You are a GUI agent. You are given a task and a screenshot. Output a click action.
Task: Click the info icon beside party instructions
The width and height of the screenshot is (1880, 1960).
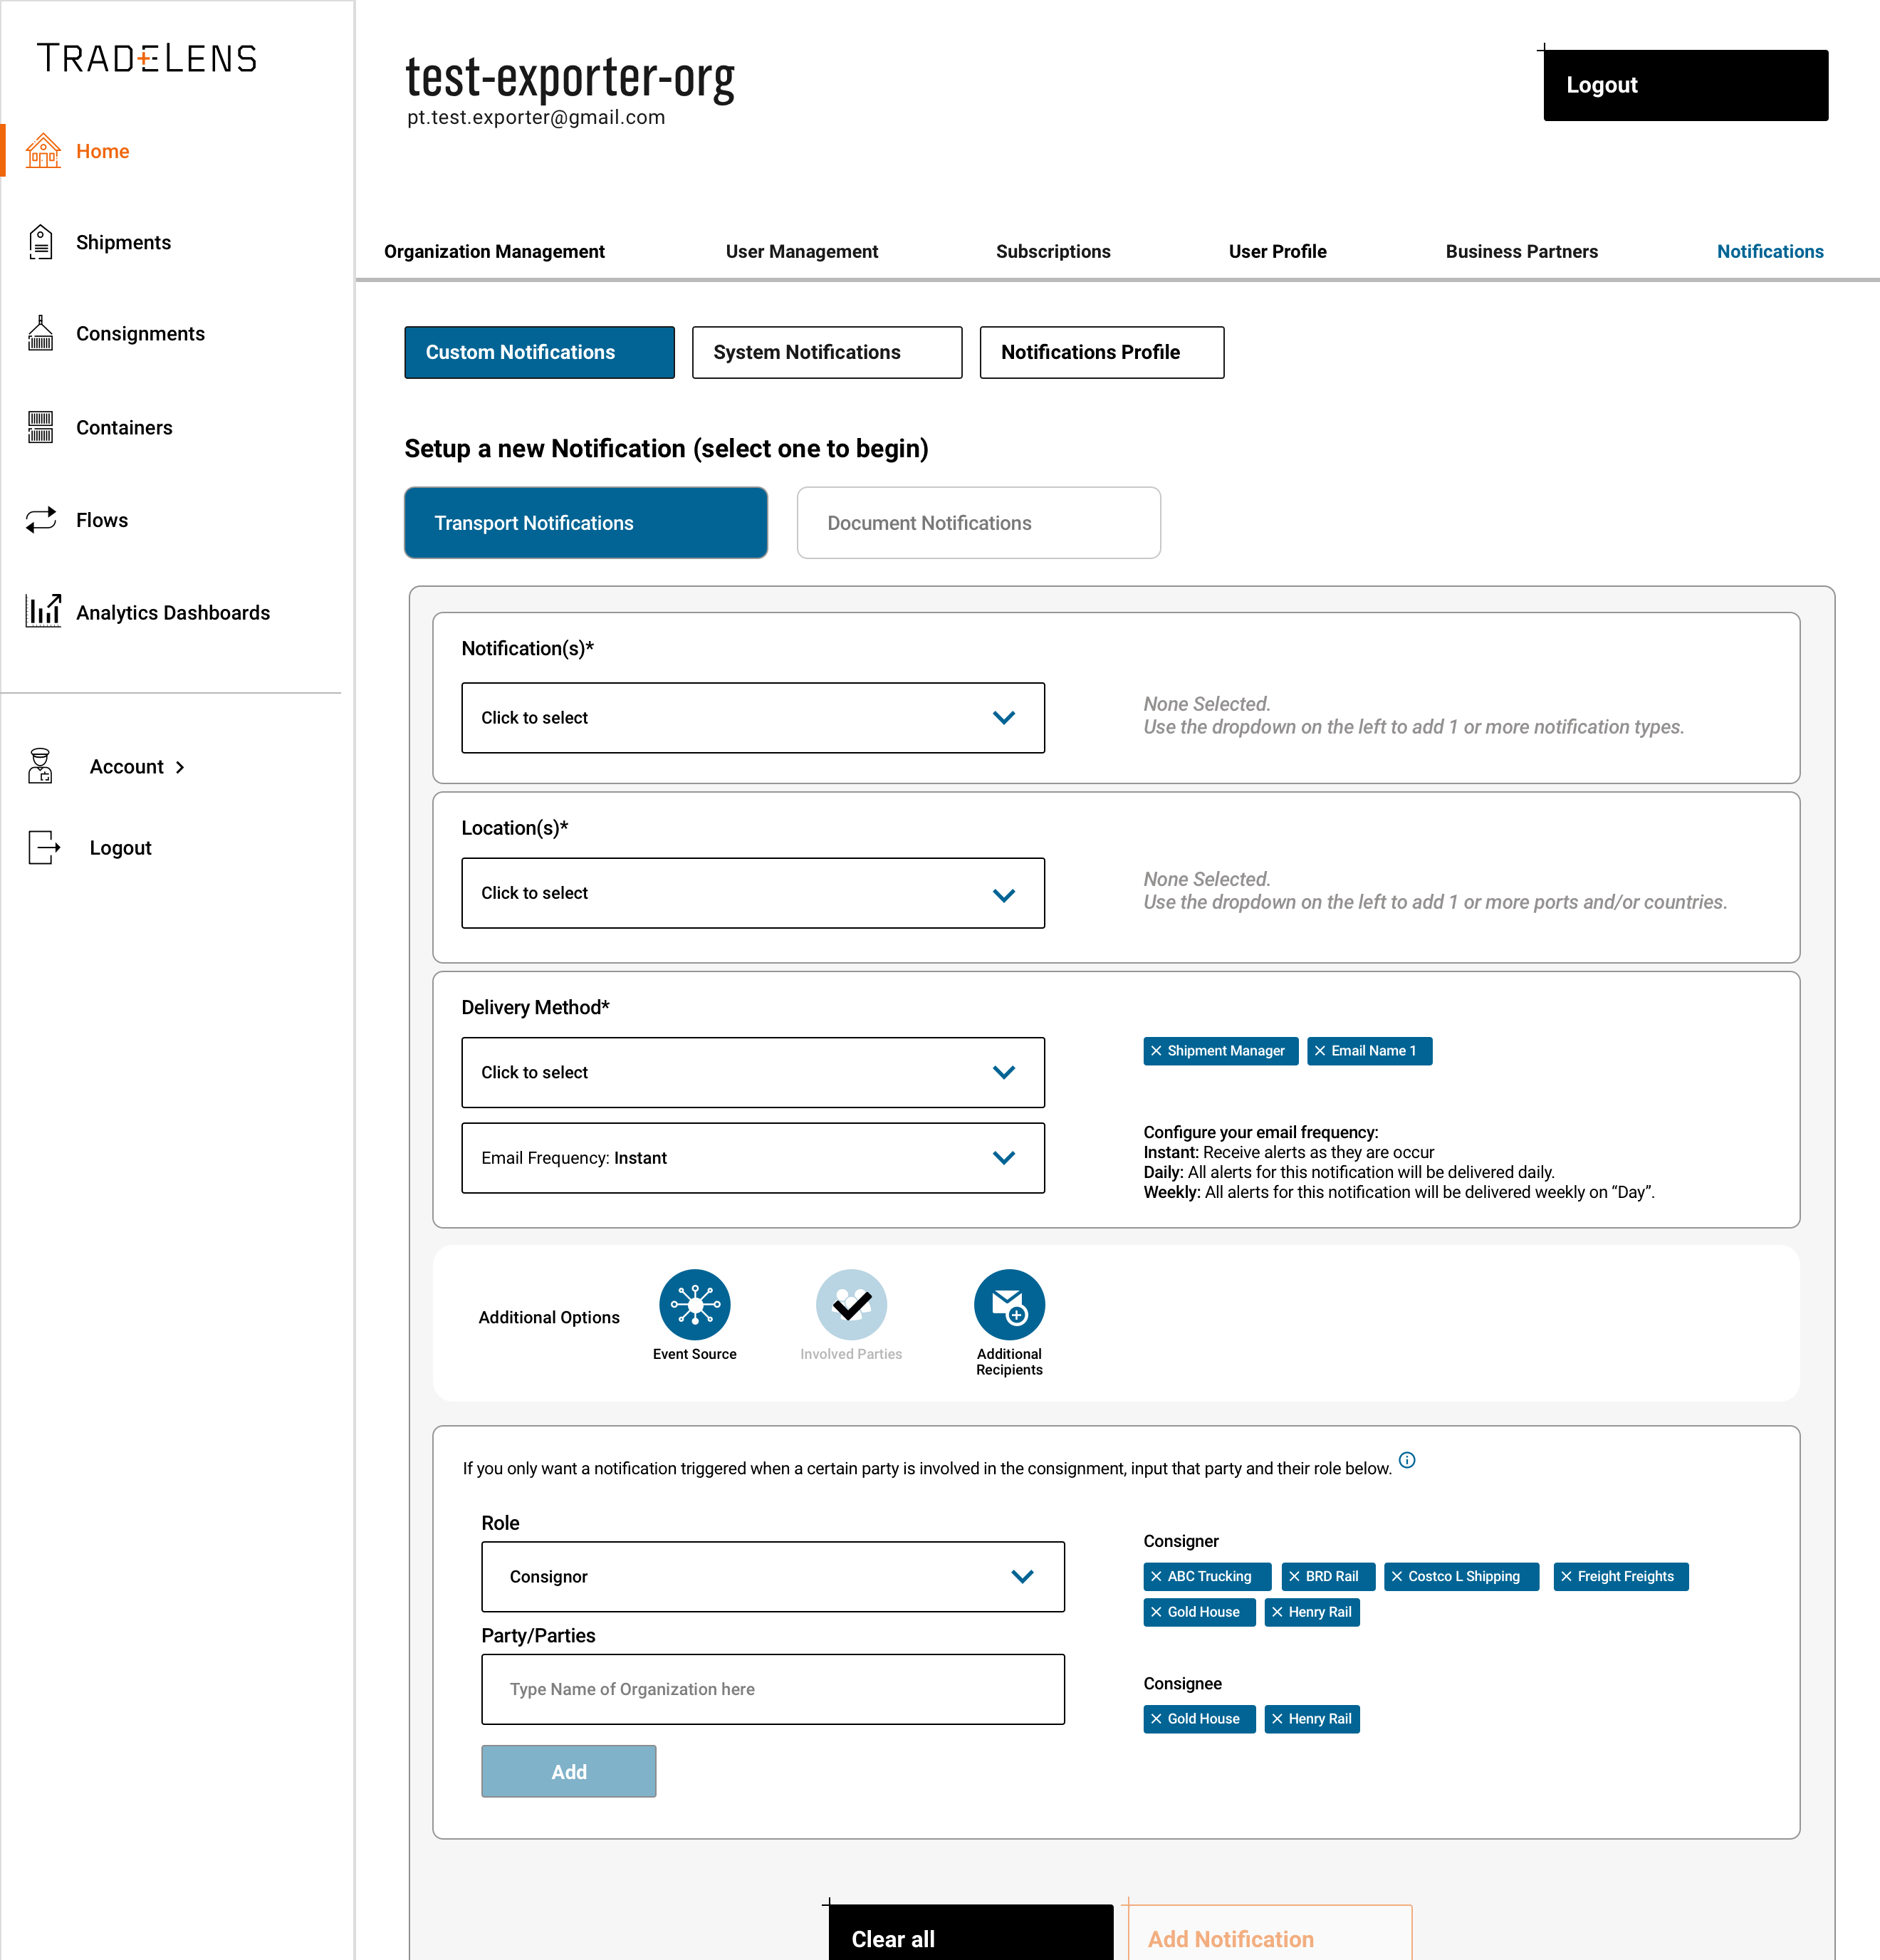(x=1407, y=1460)
